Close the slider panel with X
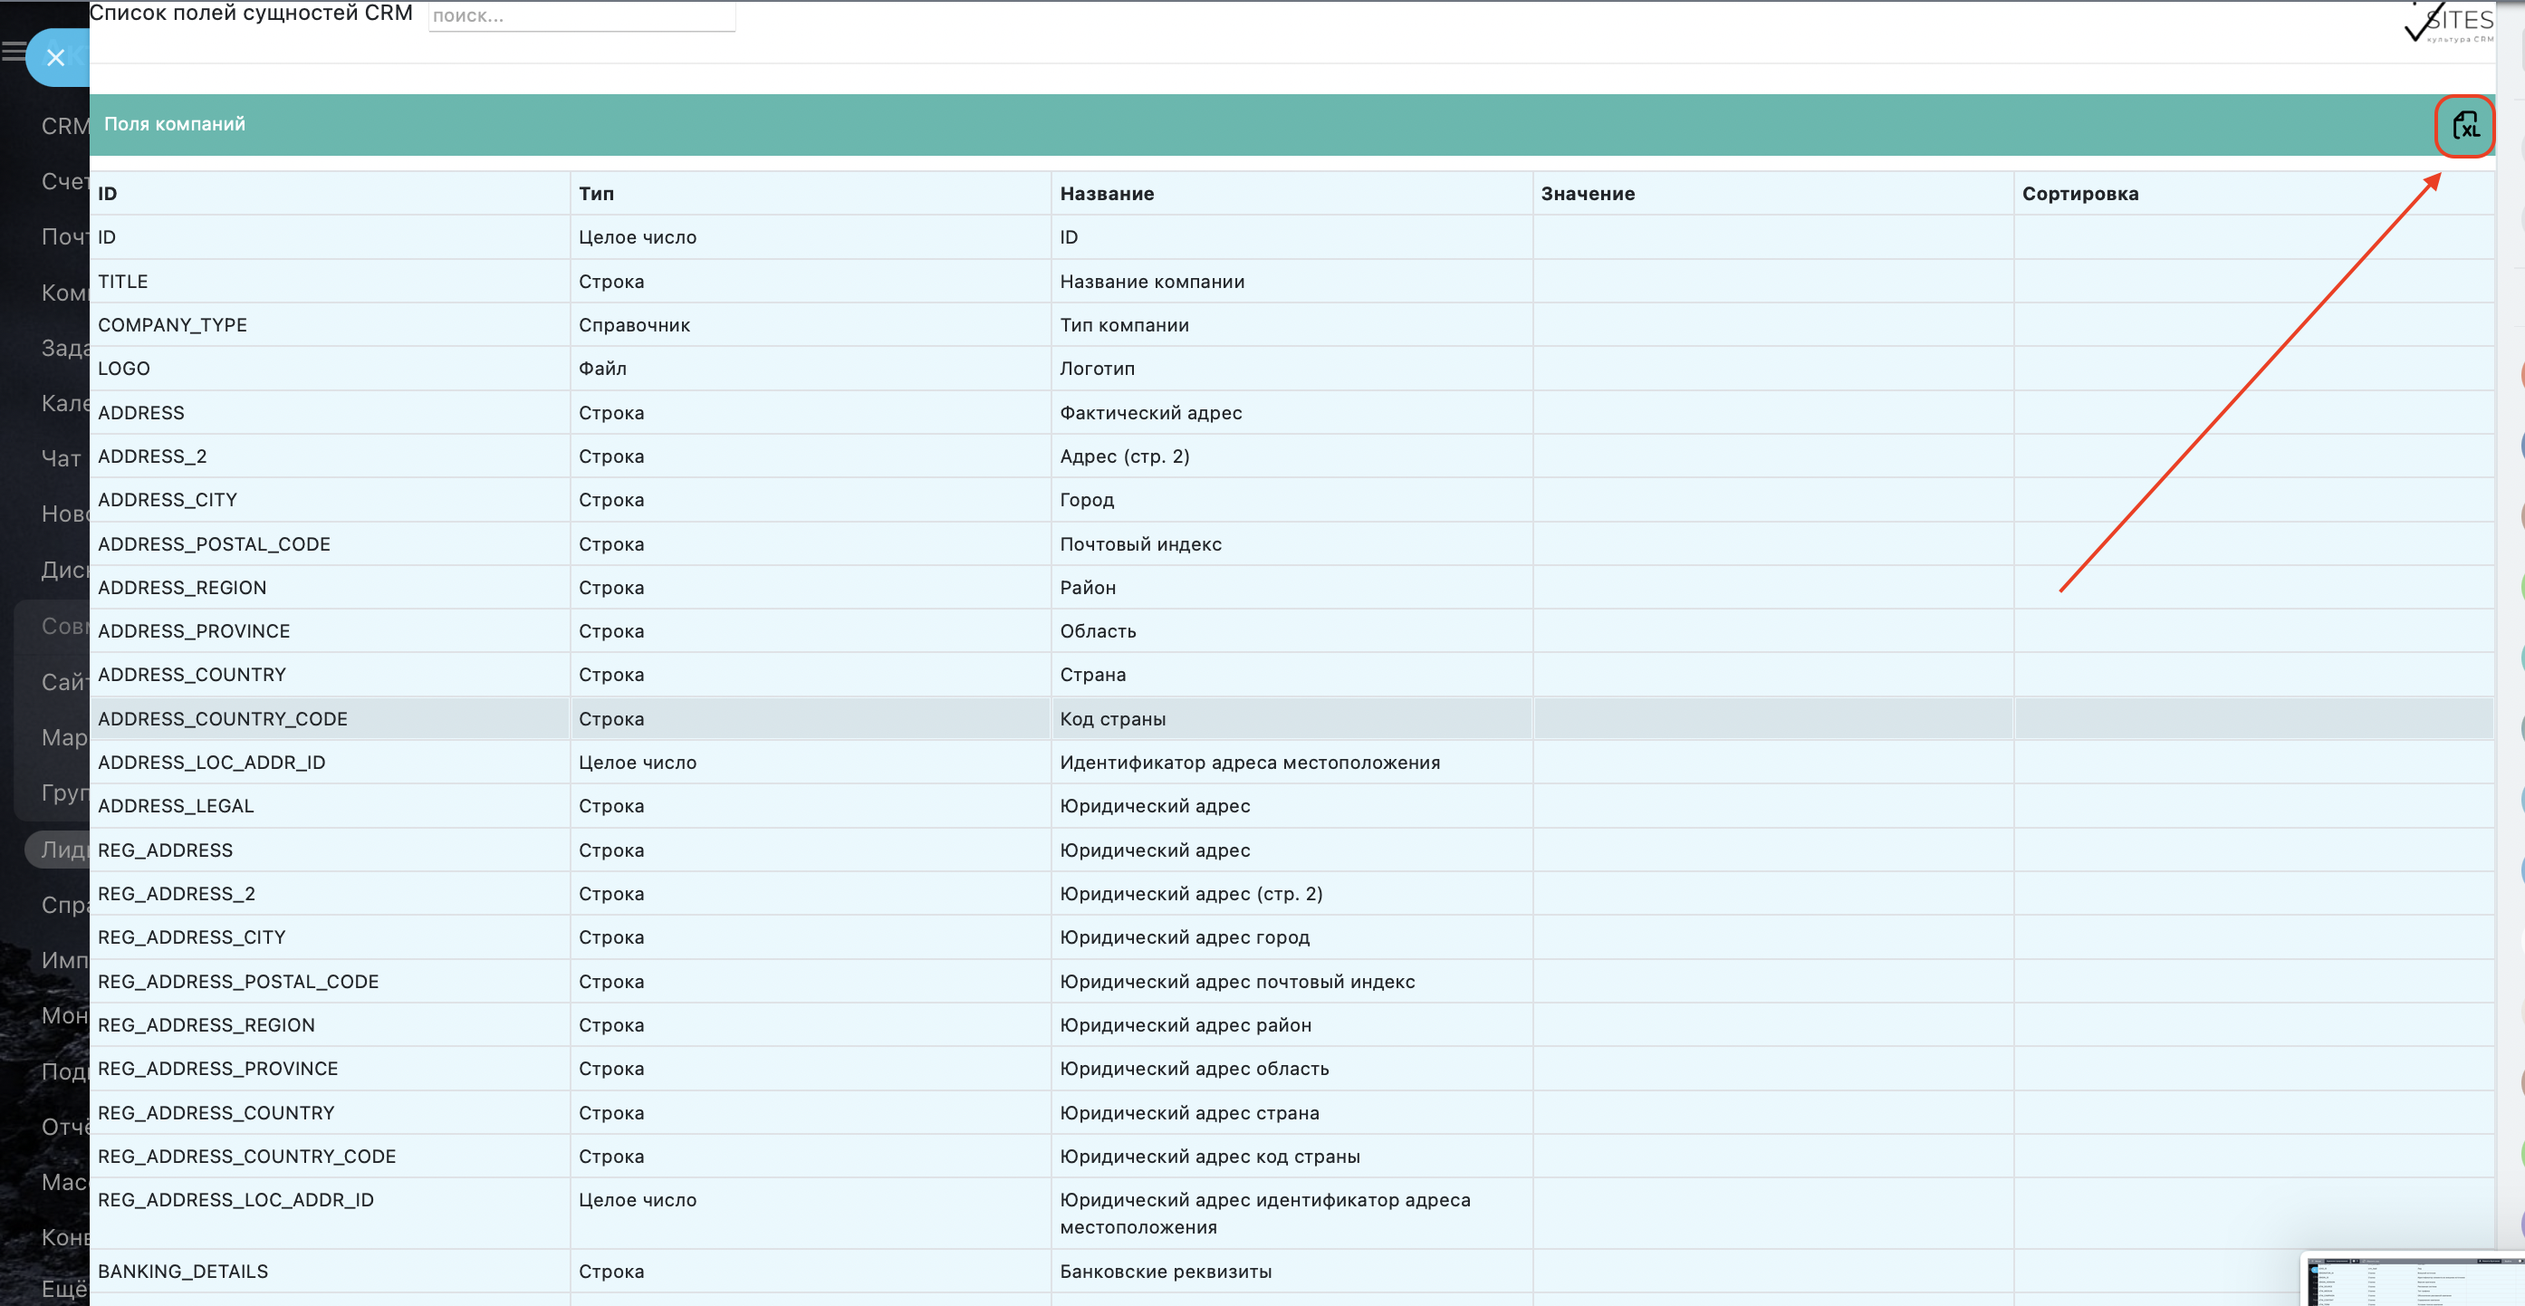2525x1306 pixels. tap(56, 58)
